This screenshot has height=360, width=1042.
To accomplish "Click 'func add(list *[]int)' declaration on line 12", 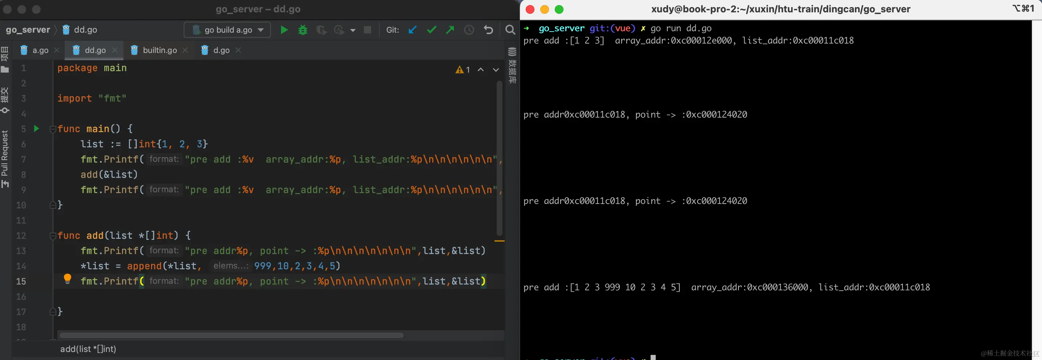I will click(124, 236).
